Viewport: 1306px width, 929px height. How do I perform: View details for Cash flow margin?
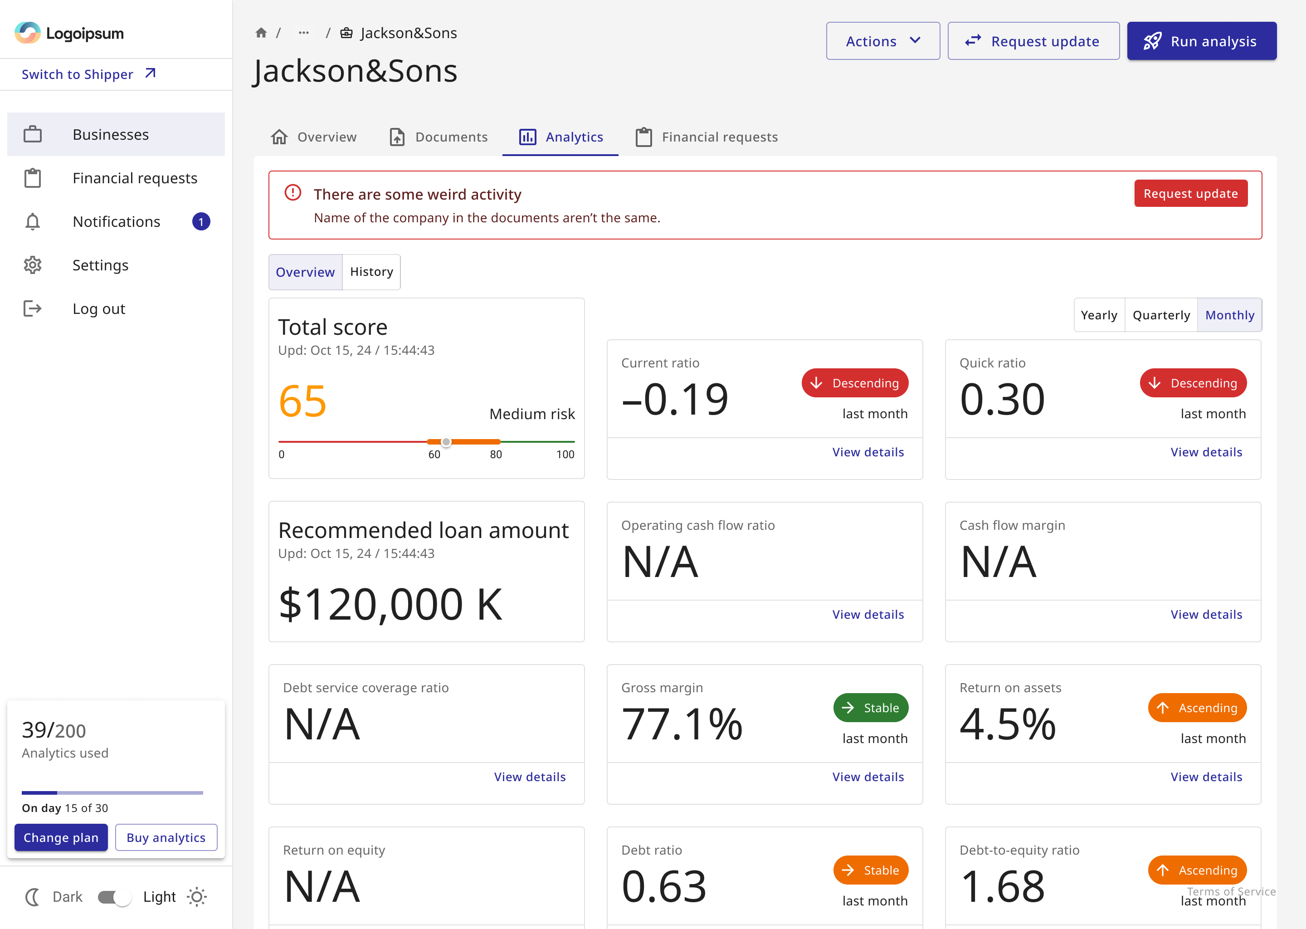[1206, 614]
